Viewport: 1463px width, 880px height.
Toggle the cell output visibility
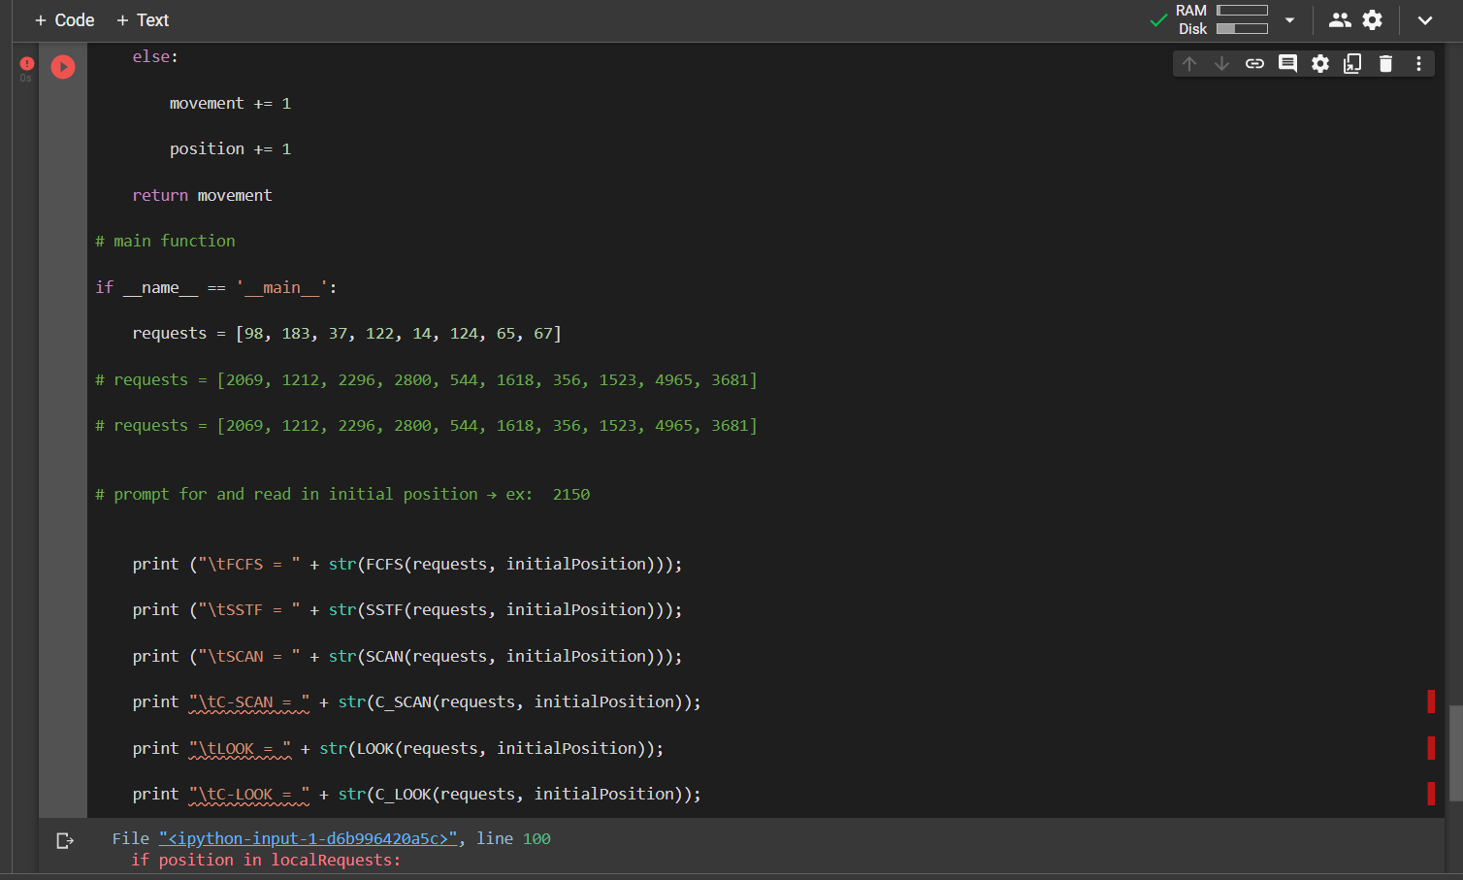[65, 840]
